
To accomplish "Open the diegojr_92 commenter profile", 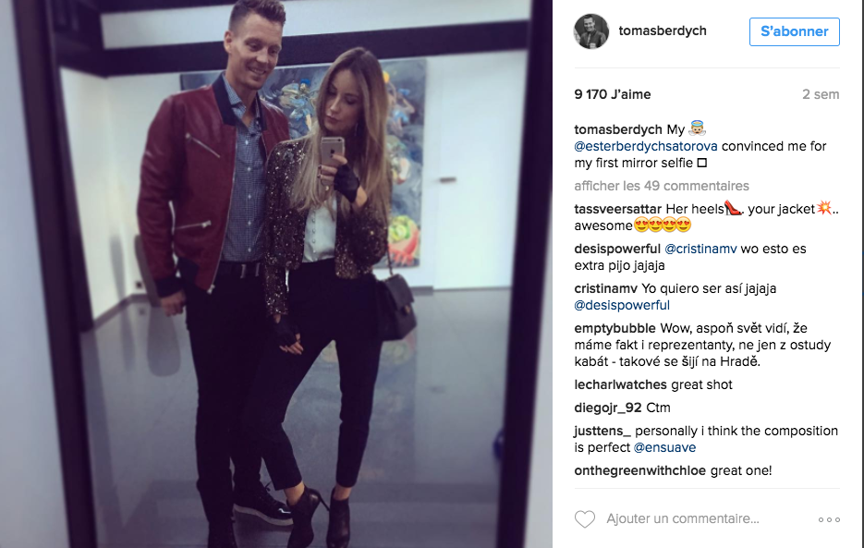I will point(608,408).
